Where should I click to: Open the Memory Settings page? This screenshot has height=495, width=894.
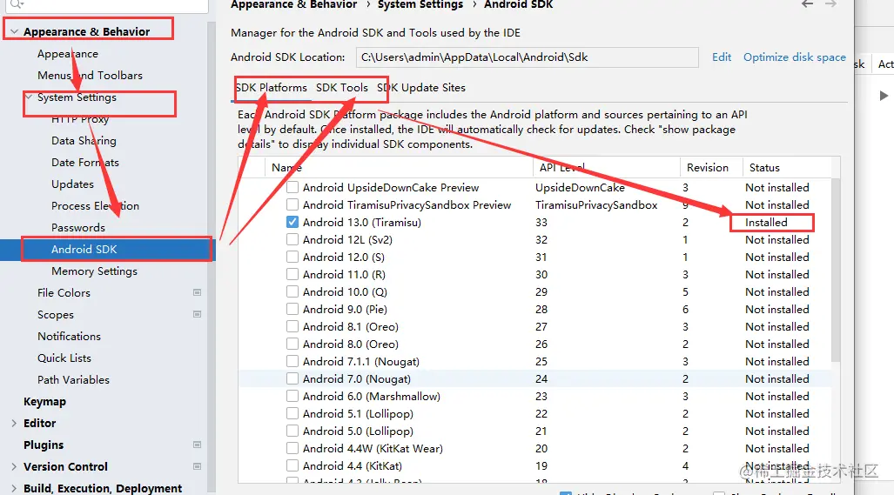tap(94, 271)
